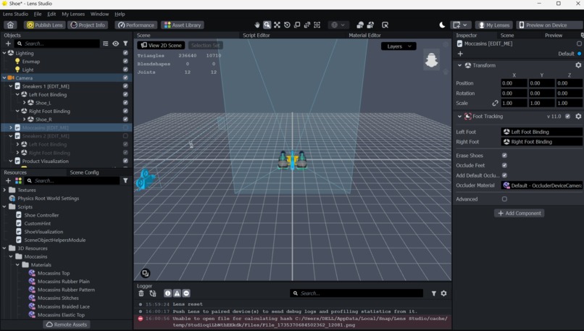Viewport: 584px width, 331px height.
Task: Expand the Shoe_L tree node
Action: 24,103
